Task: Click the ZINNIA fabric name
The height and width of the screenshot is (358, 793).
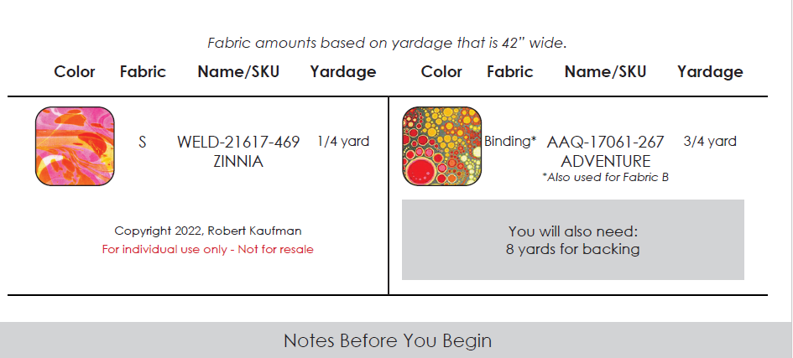Action: pyautogui.click(x=238, y=162)
